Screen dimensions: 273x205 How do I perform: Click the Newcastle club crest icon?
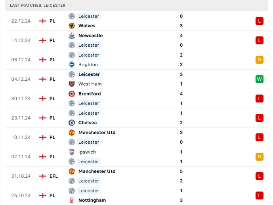pos(72,36)
